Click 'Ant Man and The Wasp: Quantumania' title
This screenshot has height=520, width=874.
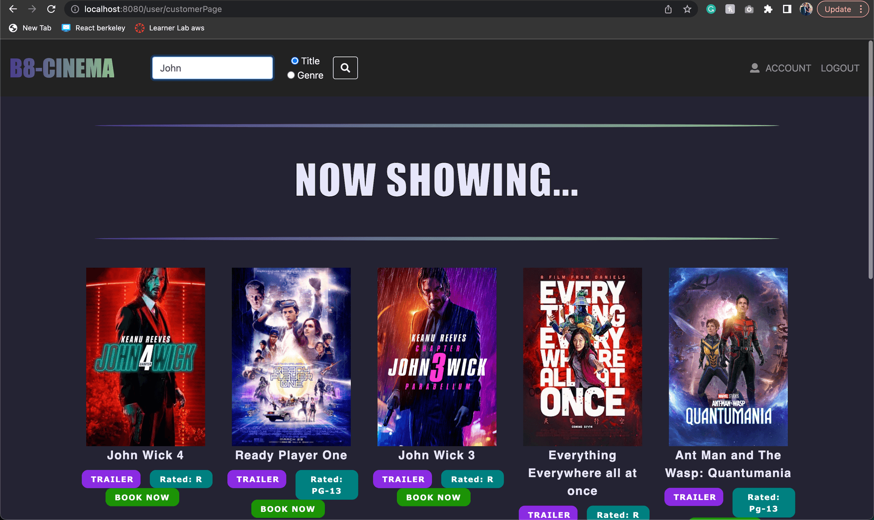point(728,464)
